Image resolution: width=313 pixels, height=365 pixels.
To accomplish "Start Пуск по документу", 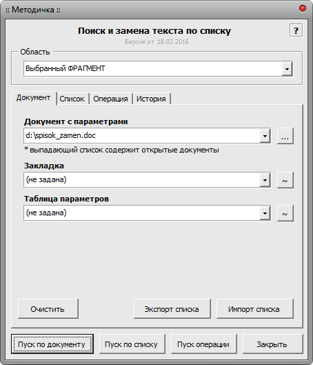I will tap(52, 344).
